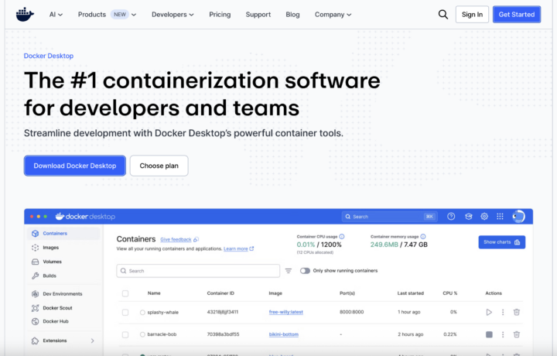Delete the splashy-whale container
This screenshot has height=356, width=557.
[x=517, y=313]
